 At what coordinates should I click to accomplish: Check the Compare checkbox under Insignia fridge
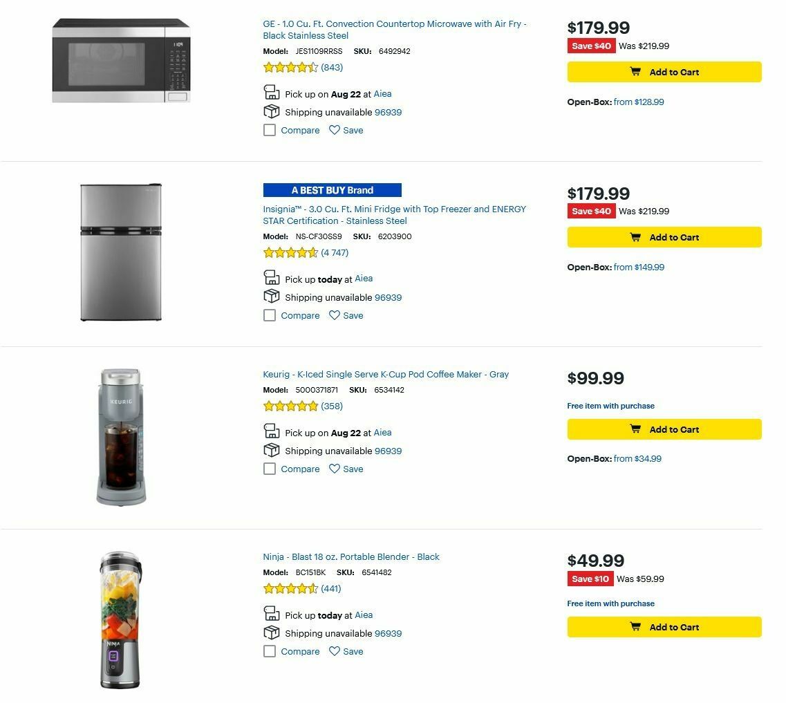tap(269, 315)
